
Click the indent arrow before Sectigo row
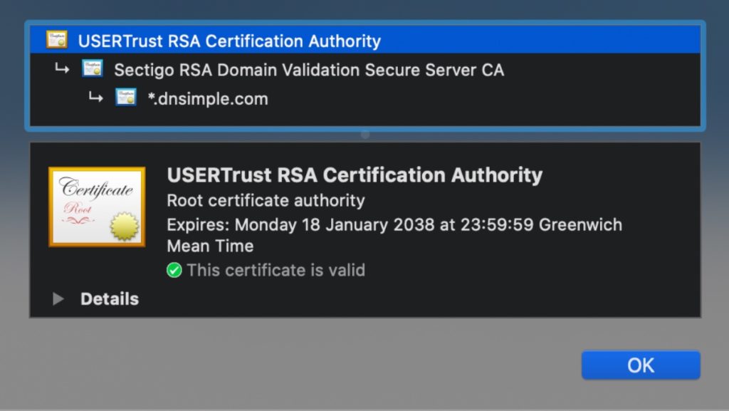(62, 69)
